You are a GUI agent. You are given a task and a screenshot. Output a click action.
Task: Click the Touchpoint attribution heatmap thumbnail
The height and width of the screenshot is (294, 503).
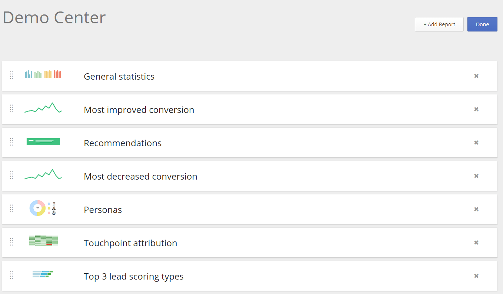click(x=43, y=240)
